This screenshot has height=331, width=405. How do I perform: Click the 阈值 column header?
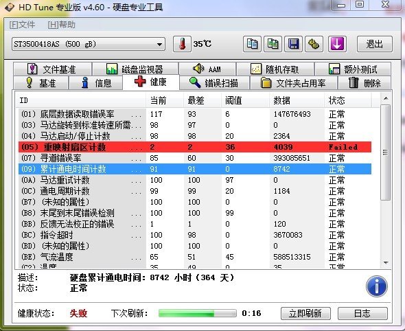click(245, 100)
